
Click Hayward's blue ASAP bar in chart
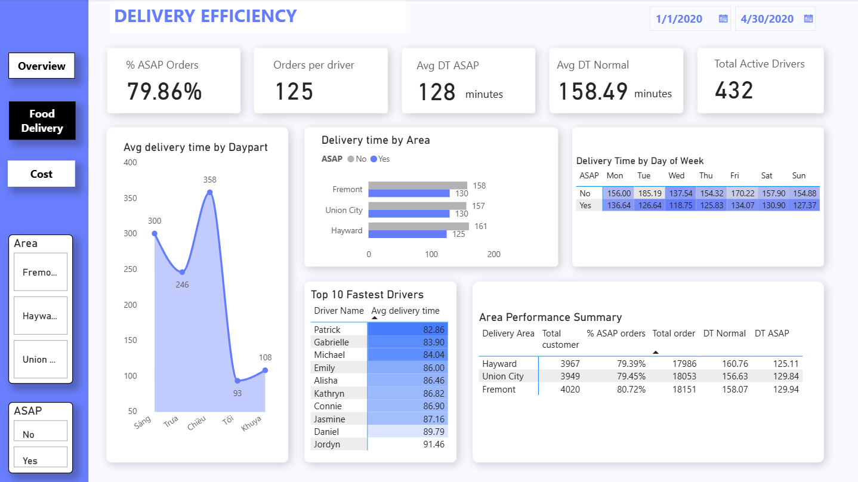[408, 234]
